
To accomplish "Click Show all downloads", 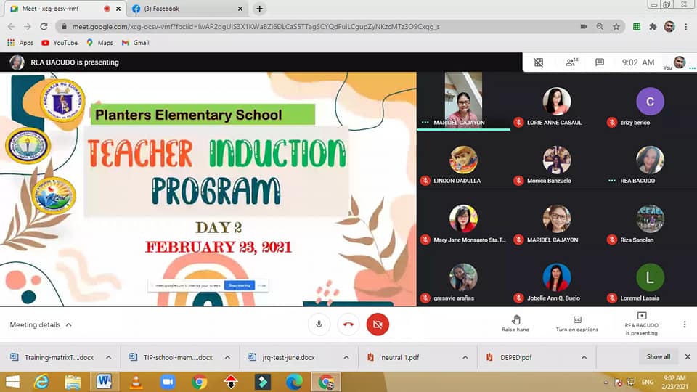I will click(x=659, y=357).
